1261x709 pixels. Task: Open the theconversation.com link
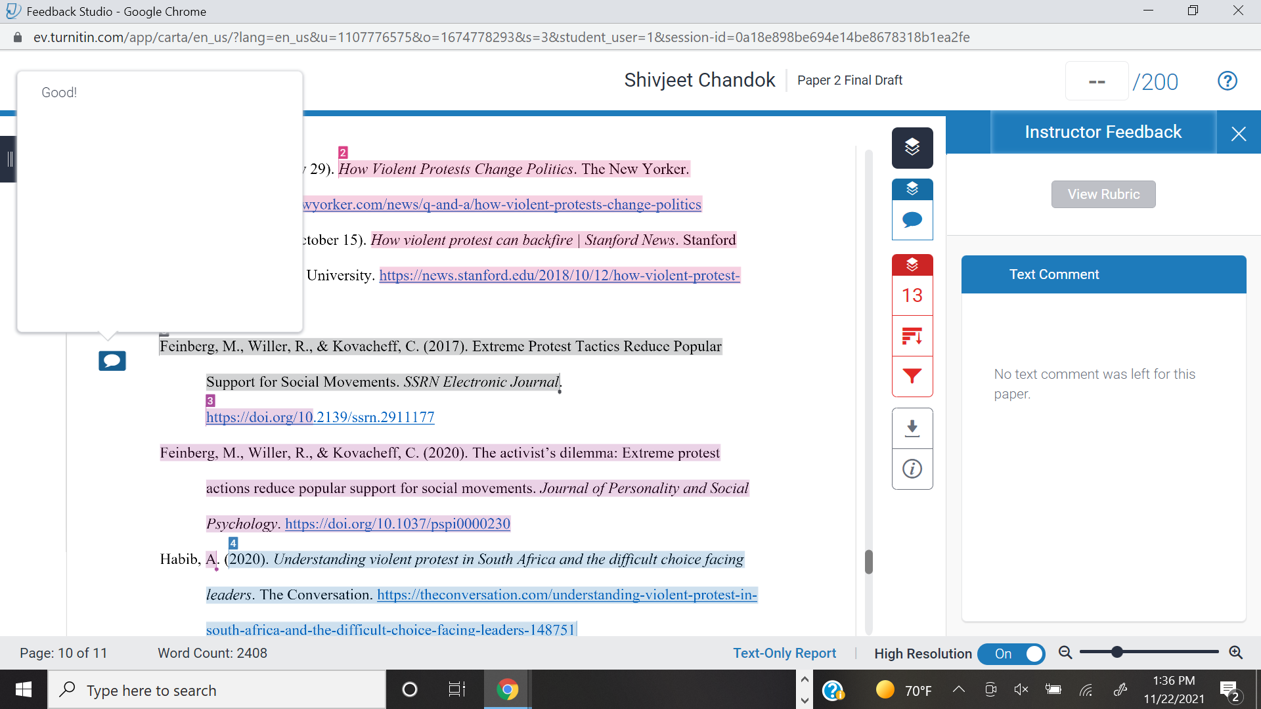click(x=567, y=595)
